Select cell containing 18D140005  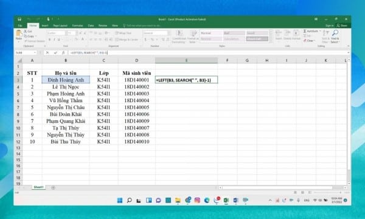(137, 107)
